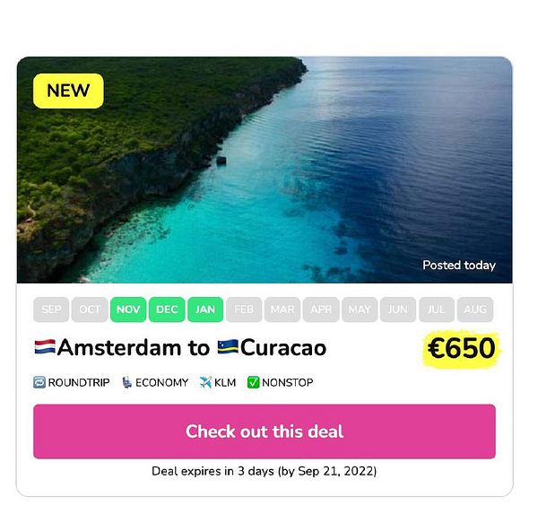This screenshot has height=523, width=538.
Task: Click the yellow NEW badge
Action: point(68,91)
